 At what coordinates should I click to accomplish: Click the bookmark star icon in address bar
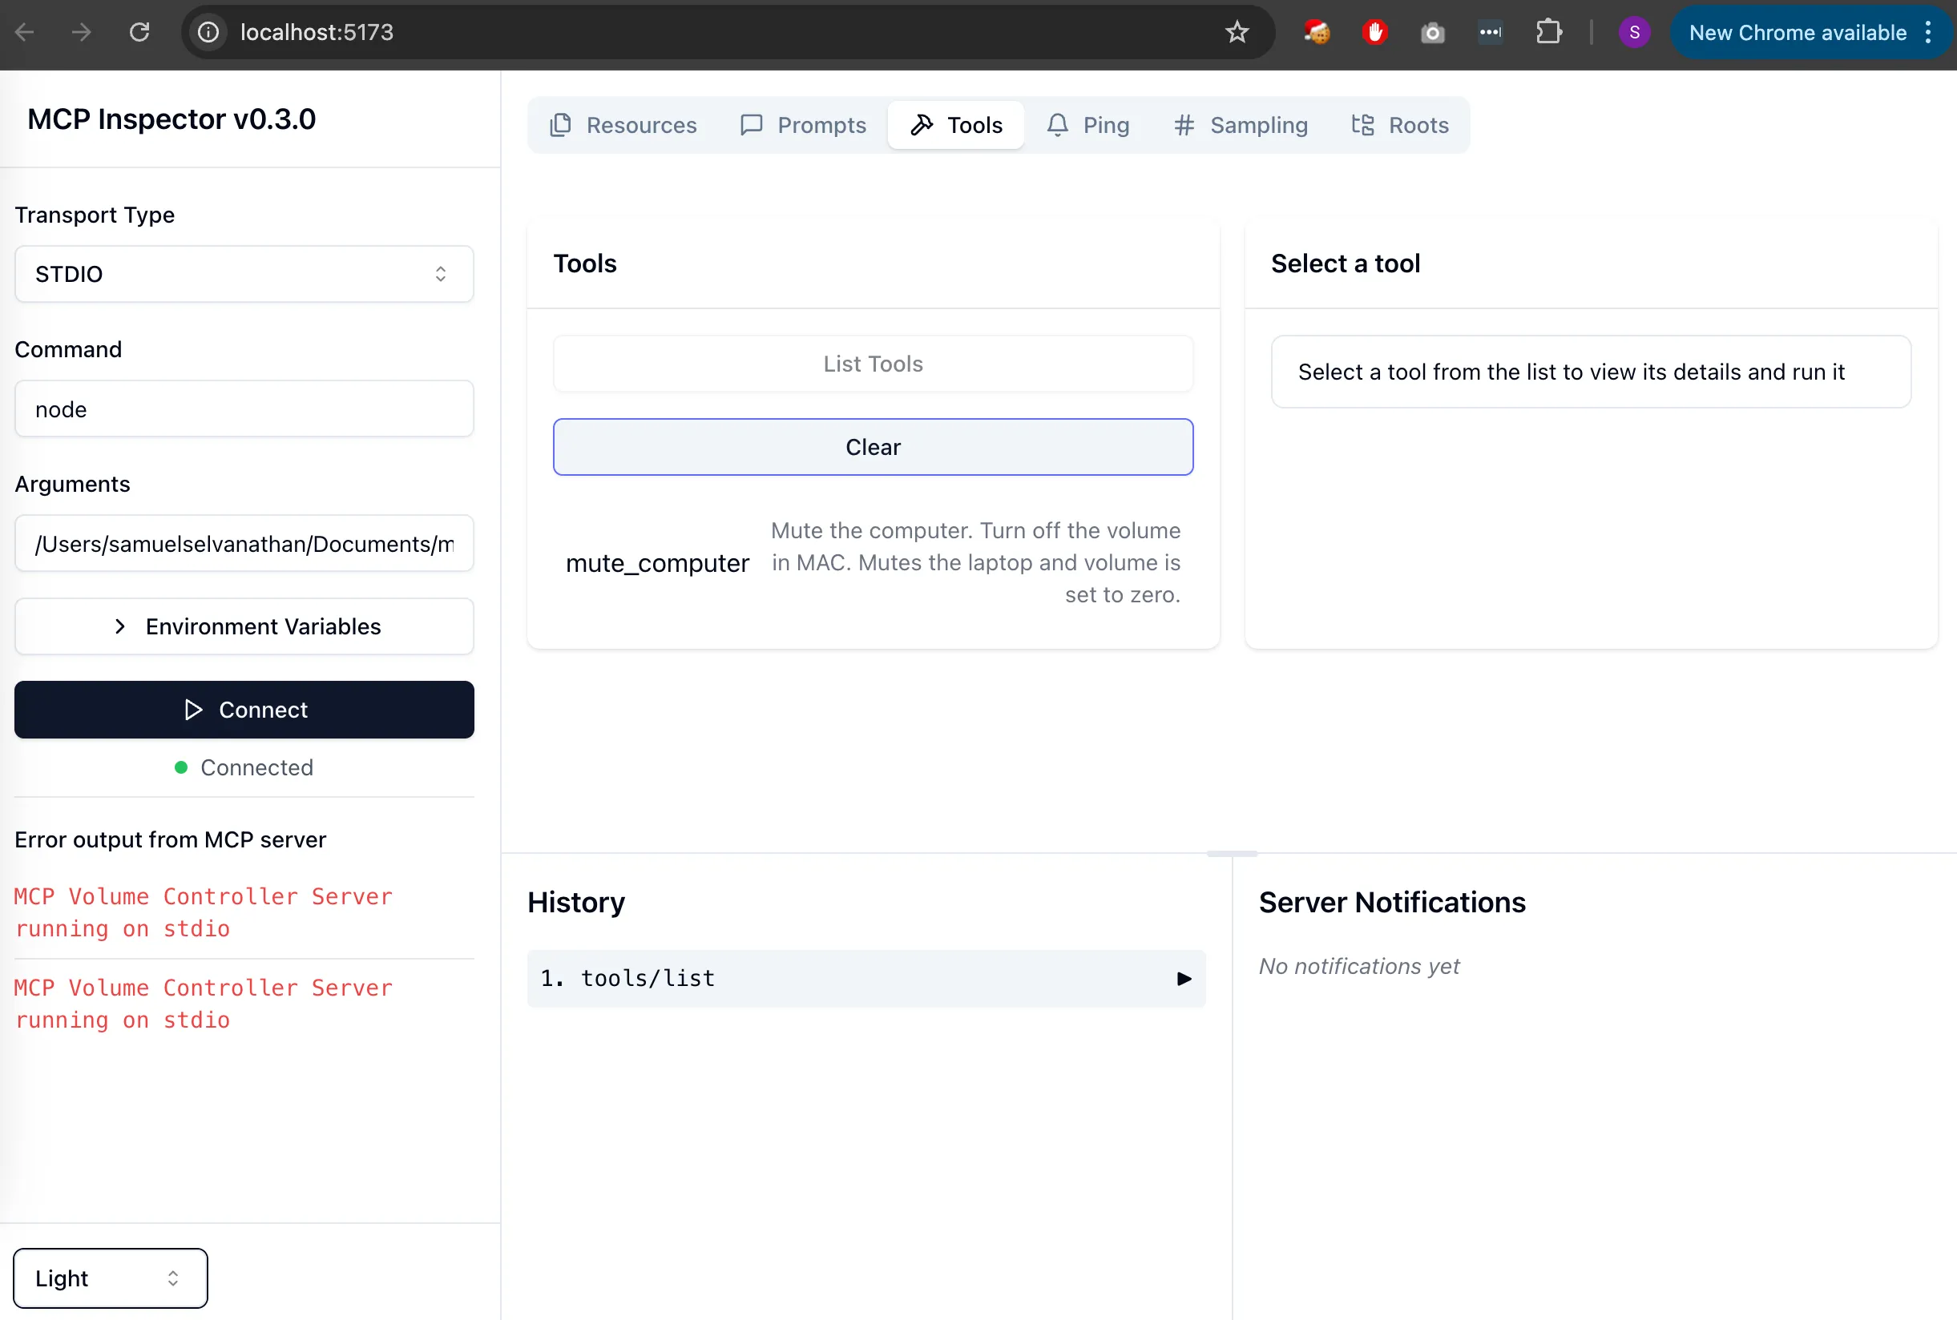tap(1237, 32)
